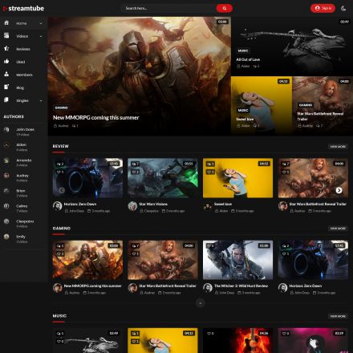Viewport: 353px width, 353px height.
Task: Open featured New MMORPG coming this summer title
Action: (x=95, y=117)
